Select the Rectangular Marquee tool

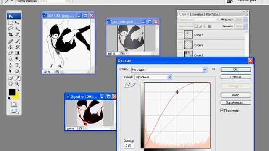tap(11, 23)
